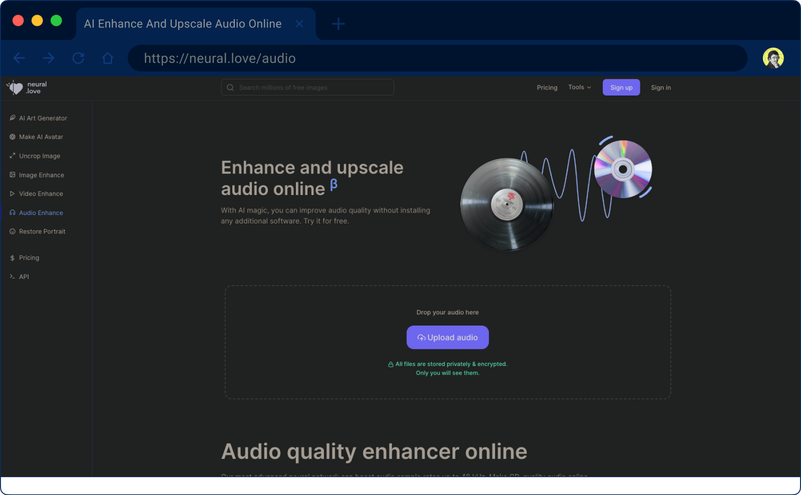Reload the current page
This screenshot has height=495, width=801.
[x=79, y=58]
